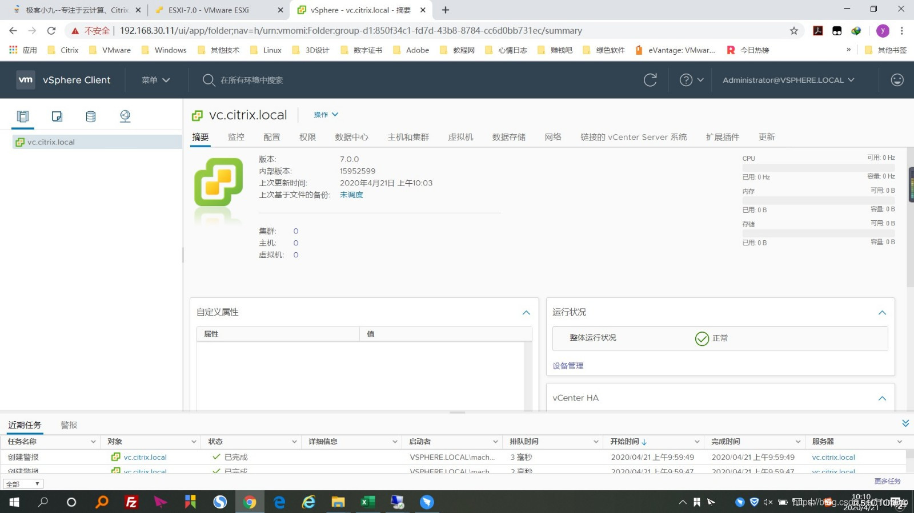Image resolution: width=914 pixels, height=513 pixels.
Task: Open the 设备管理 link
Action: click(568, 366)
